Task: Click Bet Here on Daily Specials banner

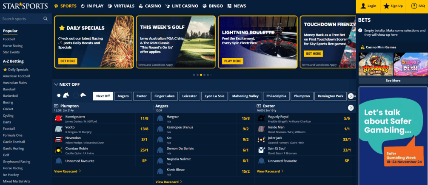Action: point(68,61)
